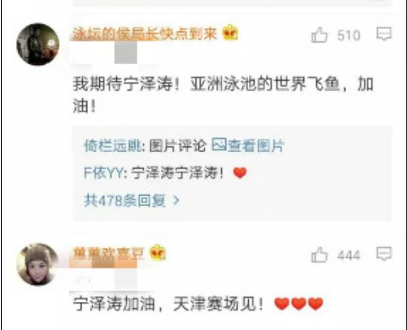This screenshot has height=330, width=407.
Task: Click the 510 like count number
Action: tap(349, 35)
